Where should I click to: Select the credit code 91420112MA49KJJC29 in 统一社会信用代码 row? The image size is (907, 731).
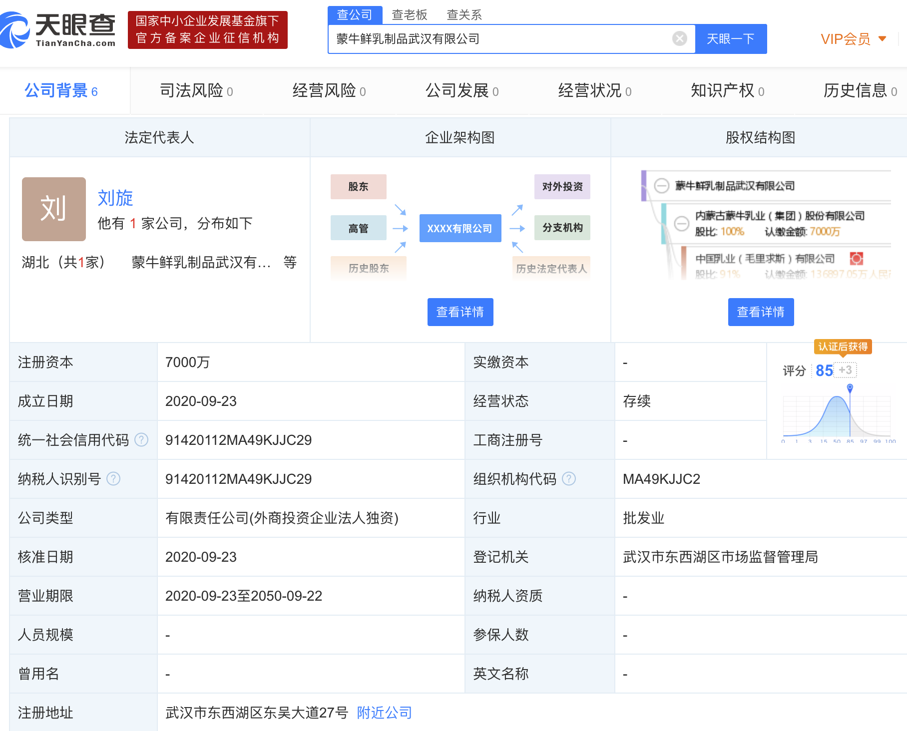click(x=238, y=440)
